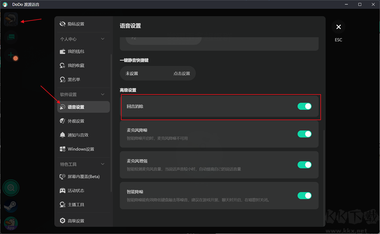Click the round search icon in sidebar
Viewport: 380px width, 234px height.
[x=11, y=188]
